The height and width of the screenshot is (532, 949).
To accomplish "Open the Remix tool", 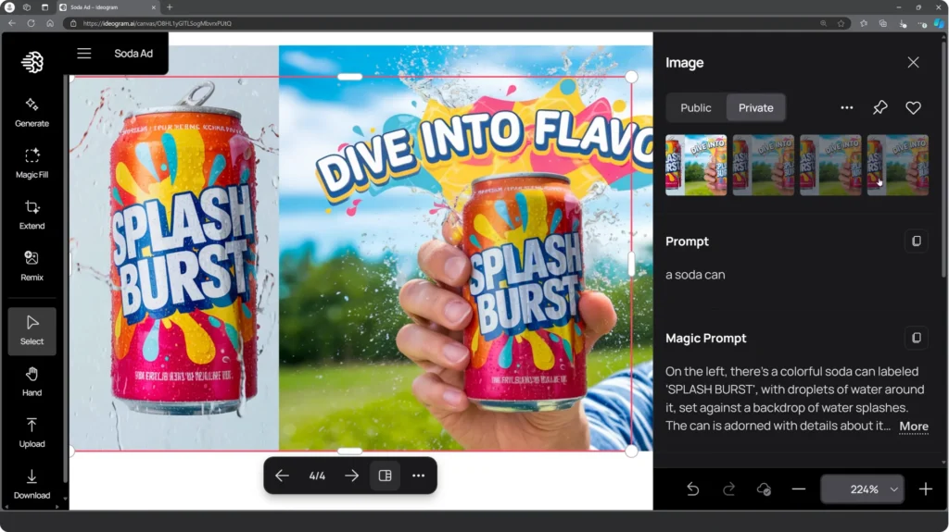I will pyautogui.click(x=32, y=266).
